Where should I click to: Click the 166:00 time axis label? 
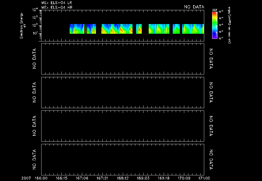41,178
